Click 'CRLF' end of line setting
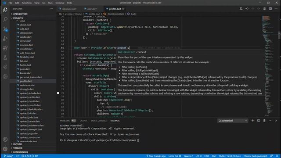The width and height of the screenshot is (281, 158). coord(207,156)
